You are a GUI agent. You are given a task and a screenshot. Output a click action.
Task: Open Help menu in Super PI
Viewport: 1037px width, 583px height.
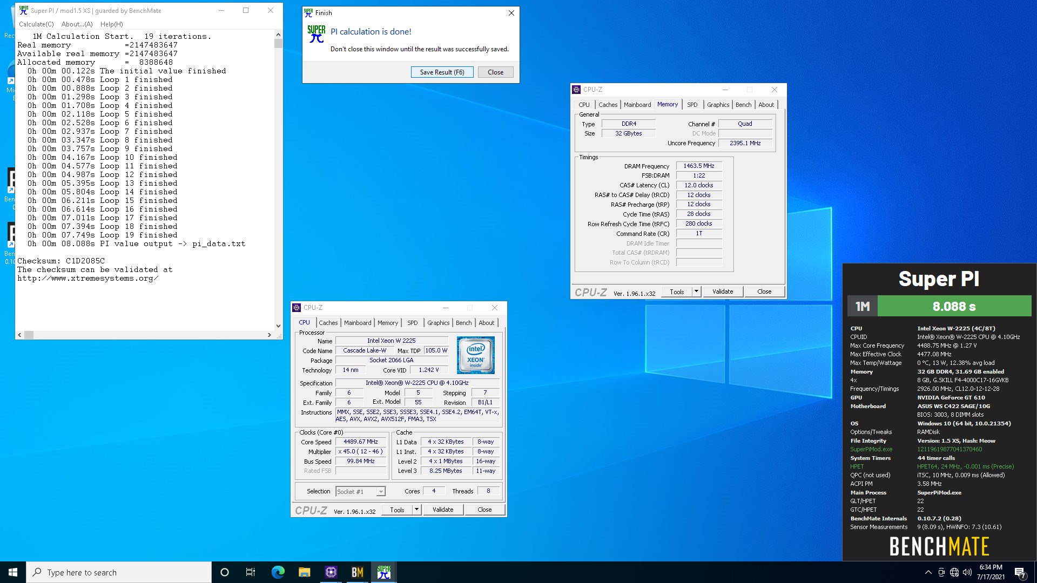point(112,24)
